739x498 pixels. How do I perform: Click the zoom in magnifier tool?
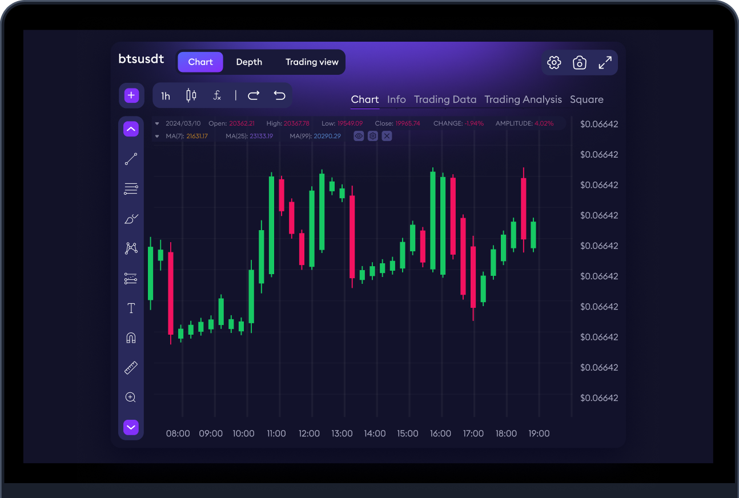pyautogui.click(x=131, y=397)
